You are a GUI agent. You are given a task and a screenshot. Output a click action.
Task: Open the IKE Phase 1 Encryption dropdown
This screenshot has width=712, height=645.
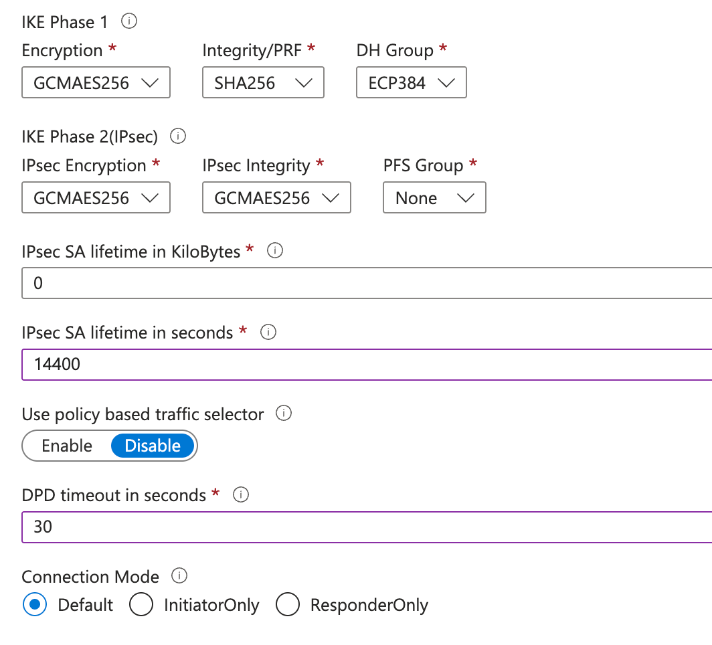[96, 83]
